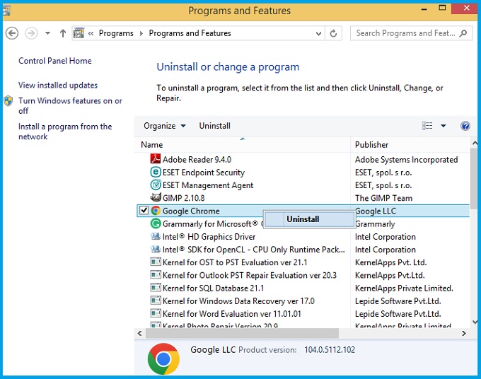The height and width of the screenshot is (379, 481).
Task: Click the Kernel for Word Evaluation icon
Action: click(156, 313)
